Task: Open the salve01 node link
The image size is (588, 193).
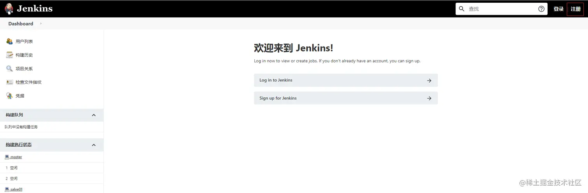Action: coord(16,189)
